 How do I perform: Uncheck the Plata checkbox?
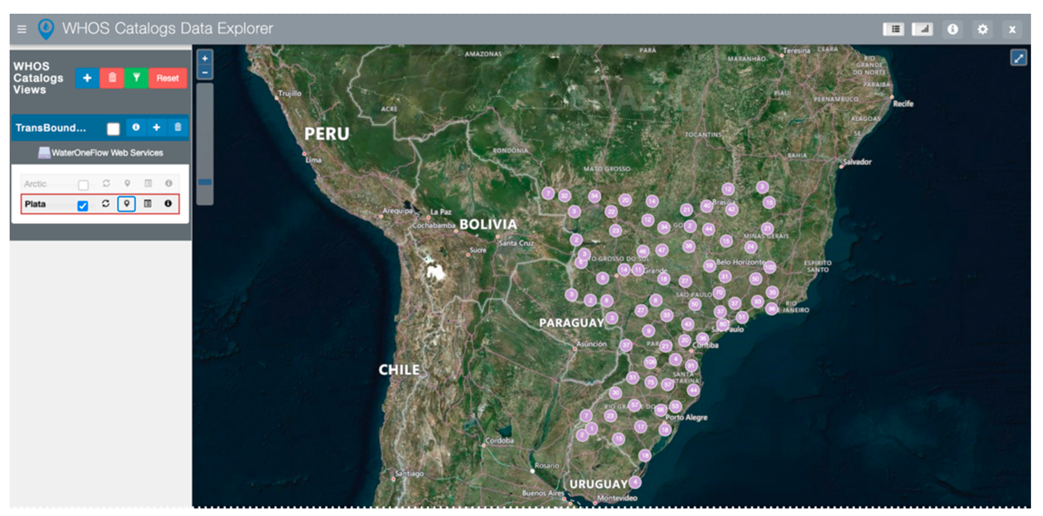tap(82, 206)
